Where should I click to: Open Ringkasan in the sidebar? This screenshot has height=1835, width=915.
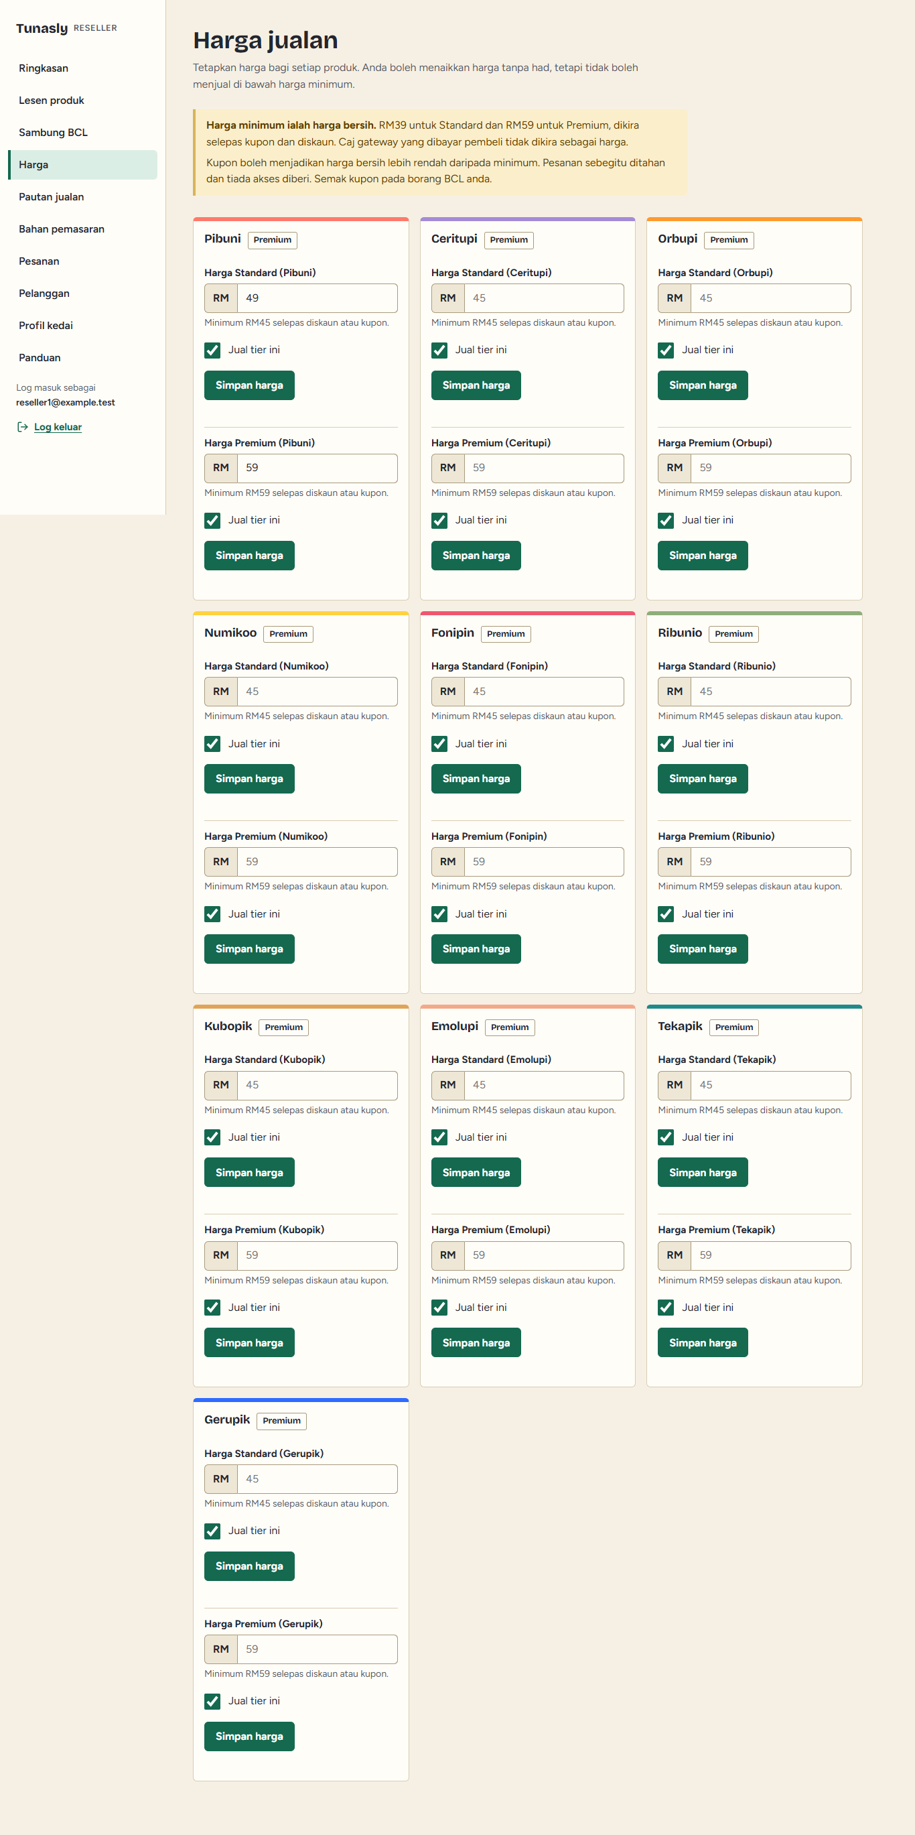click(x=82, y=68)
